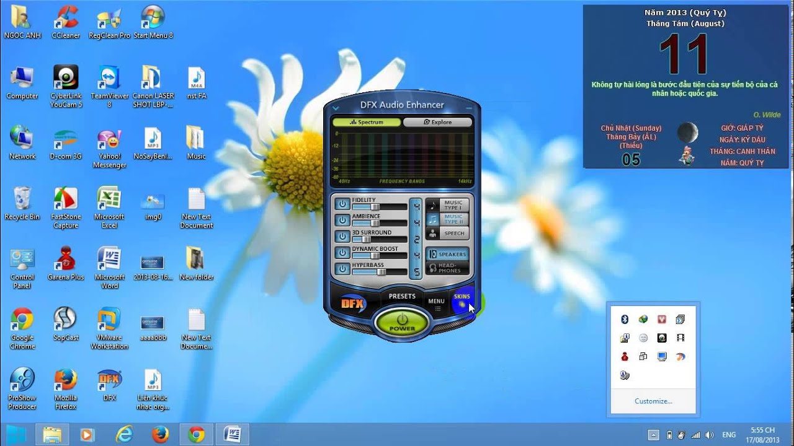794x446 pixels.
Task: Choose Headphones output mode
Action: 447,268
